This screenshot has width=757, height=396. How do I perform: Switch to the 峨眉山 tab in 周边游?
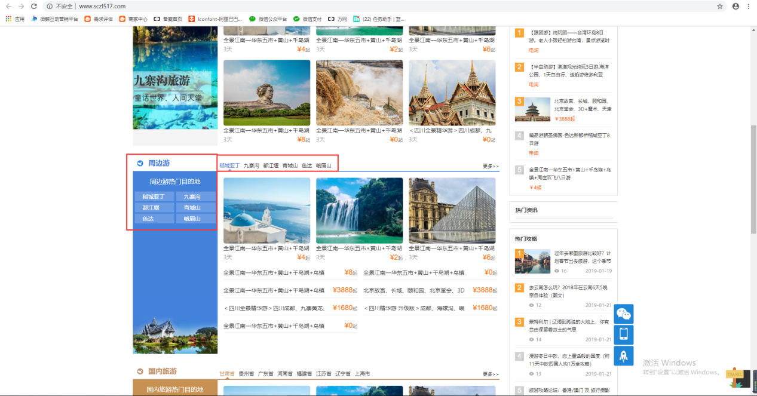pos(323,165)
